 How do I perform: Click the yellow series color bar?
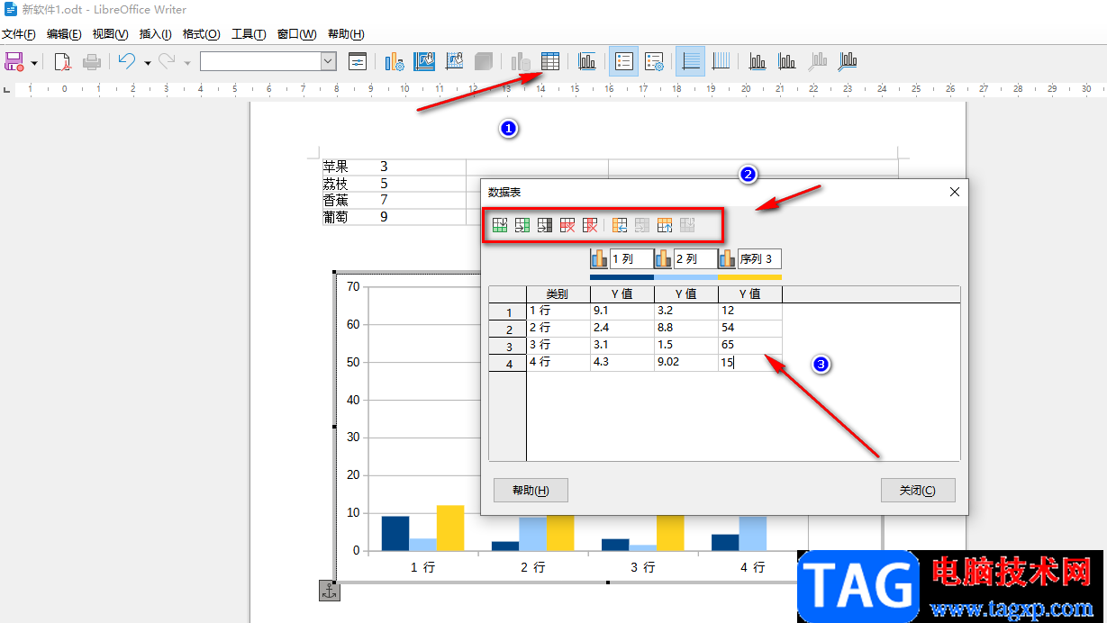point(749,277)
